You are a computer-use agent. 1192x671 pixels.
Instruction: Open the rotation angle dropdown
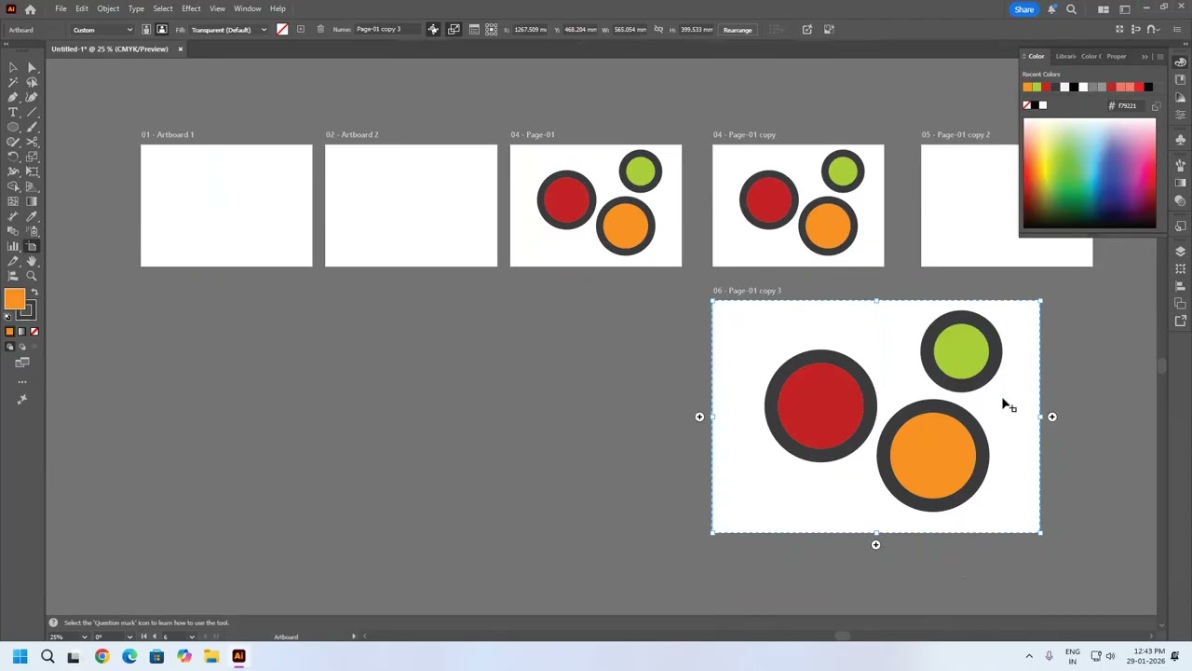click(129, 637)
